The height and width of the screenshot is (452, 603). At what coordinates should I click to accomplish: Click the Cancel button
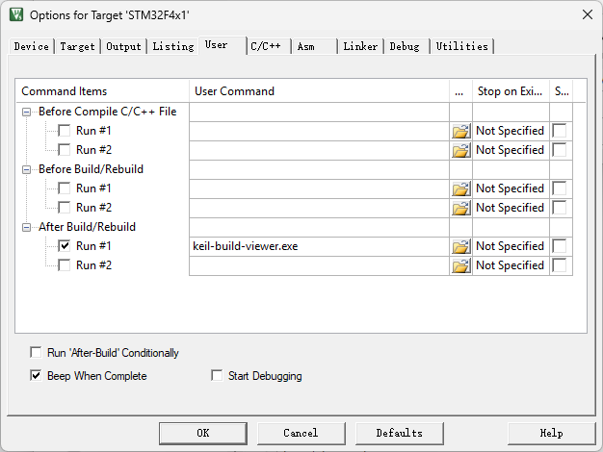(x=301, y=433)
